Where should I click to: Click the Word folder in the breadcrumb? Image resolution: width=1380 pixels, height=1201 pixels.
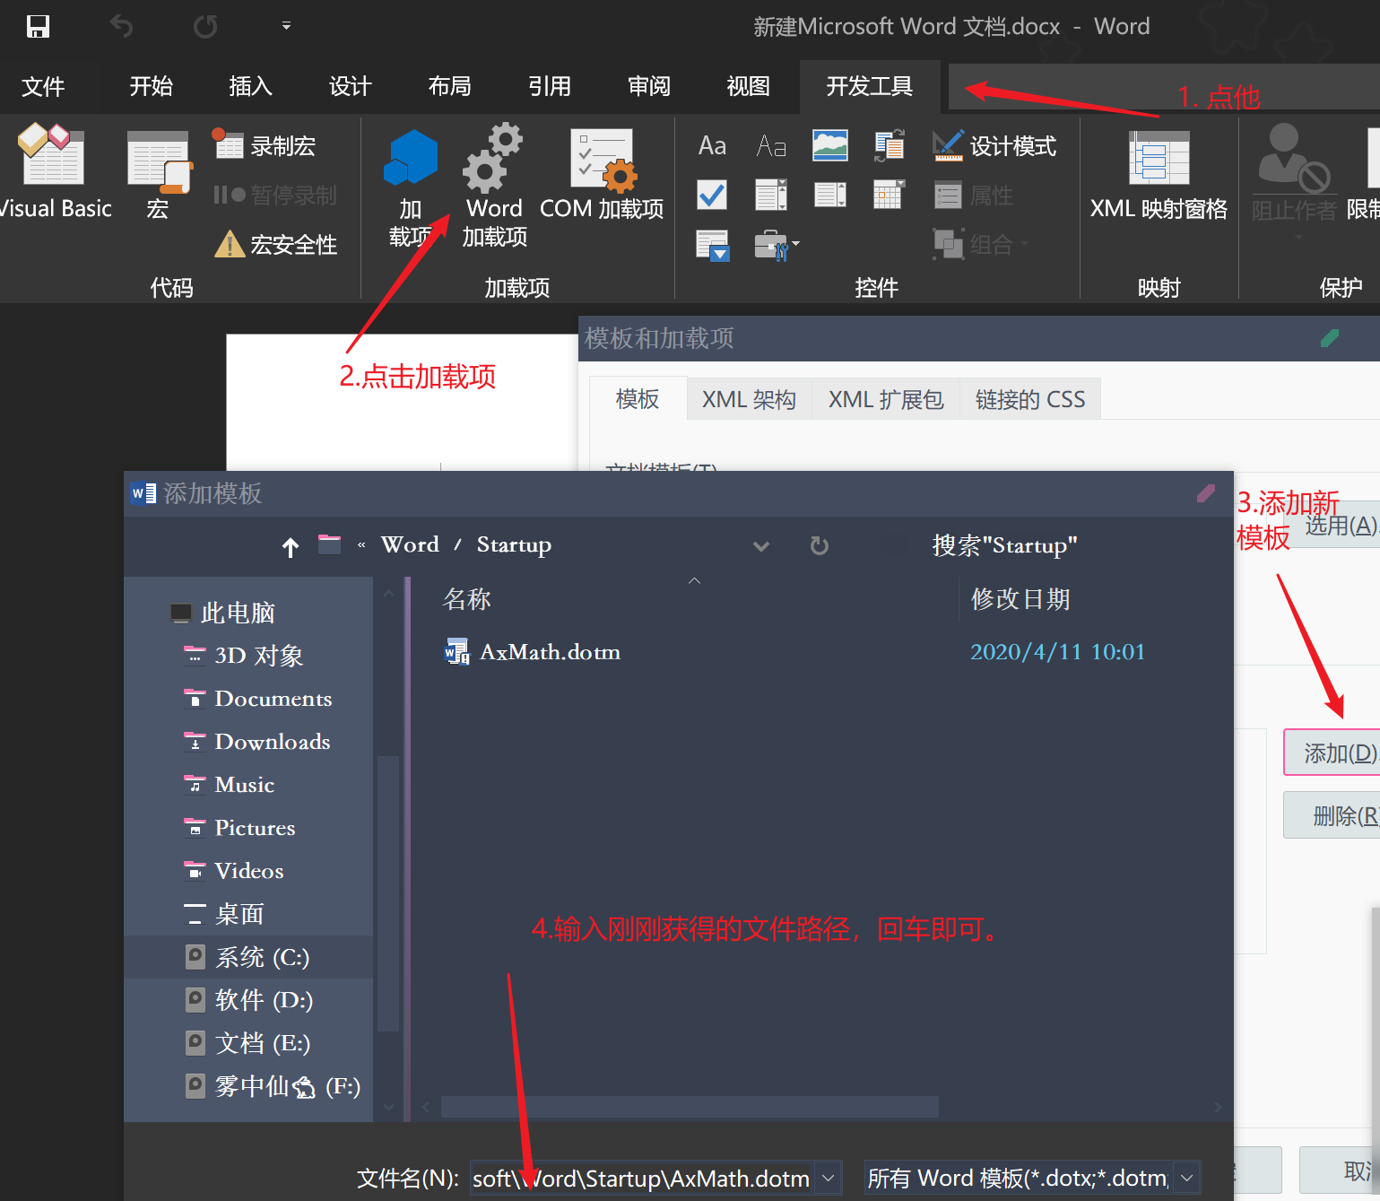(x=410, y=544)
